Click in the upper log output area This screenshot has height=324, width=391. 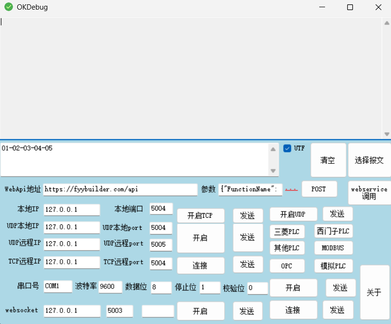(191, 78)
